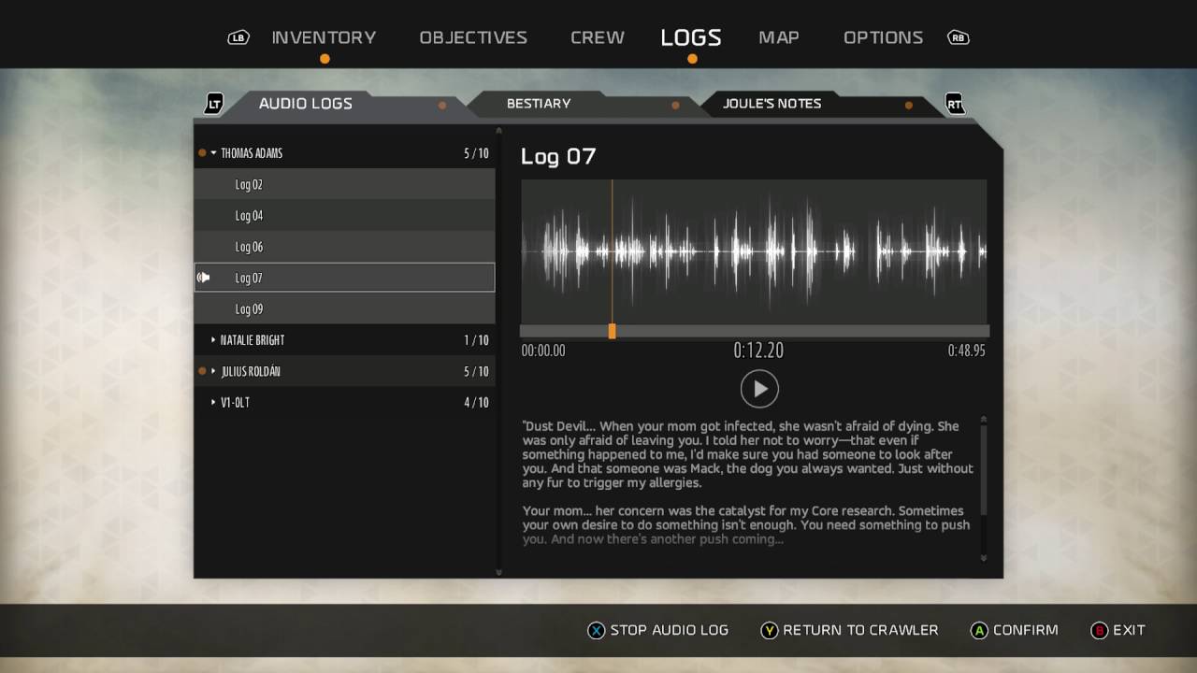Screen dimensions: 1197x673
Task: Click the total duration 0:48.95
Action: pyautogui.click(x=966, y=351)
